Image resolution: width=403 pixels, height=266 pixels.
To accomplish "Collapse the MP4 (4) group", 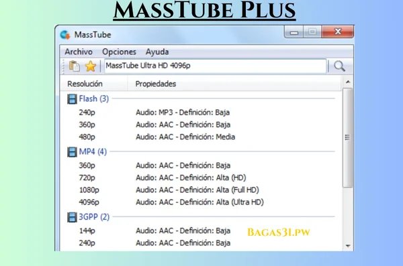I will (x=93, y=152).
